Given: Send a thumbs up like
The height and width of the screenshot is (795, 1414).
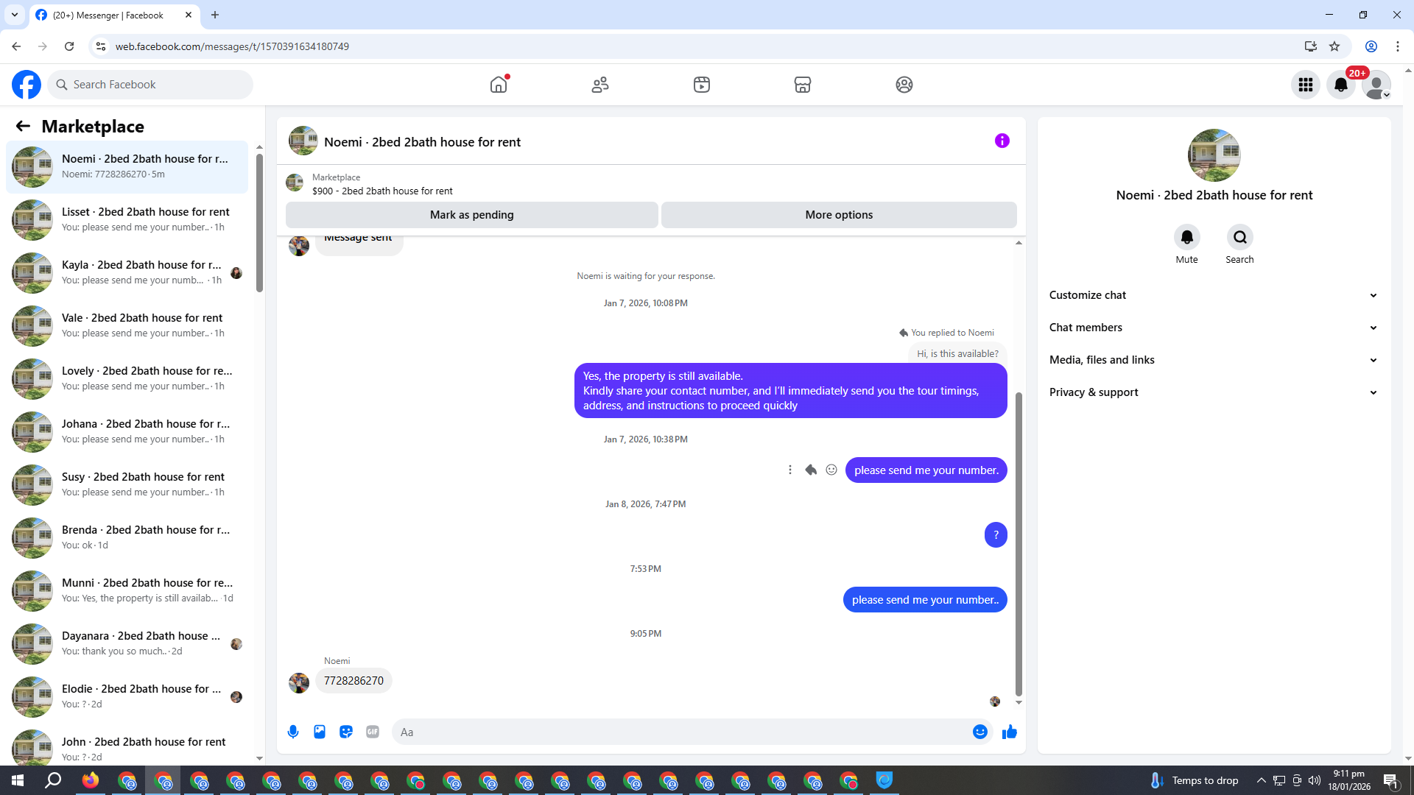Looking at the screenshot, I should pos(1009,732).
